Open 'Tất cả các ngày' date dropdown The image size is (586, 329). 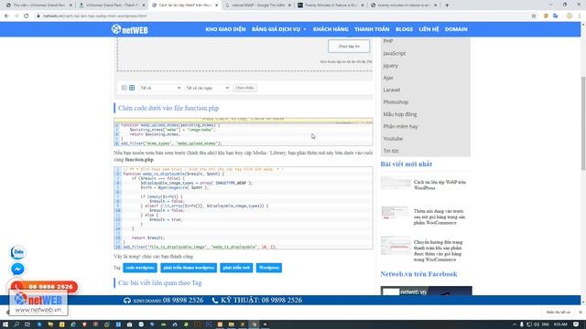207,88
